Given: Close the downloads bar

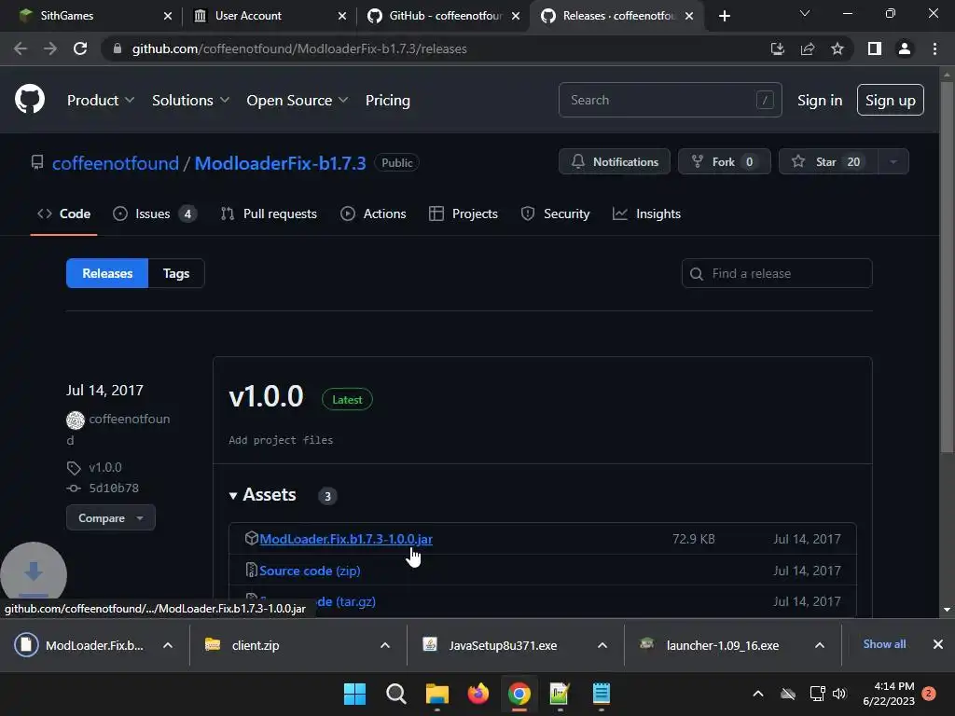Looking at the screenshot, I should pos(938,644).
